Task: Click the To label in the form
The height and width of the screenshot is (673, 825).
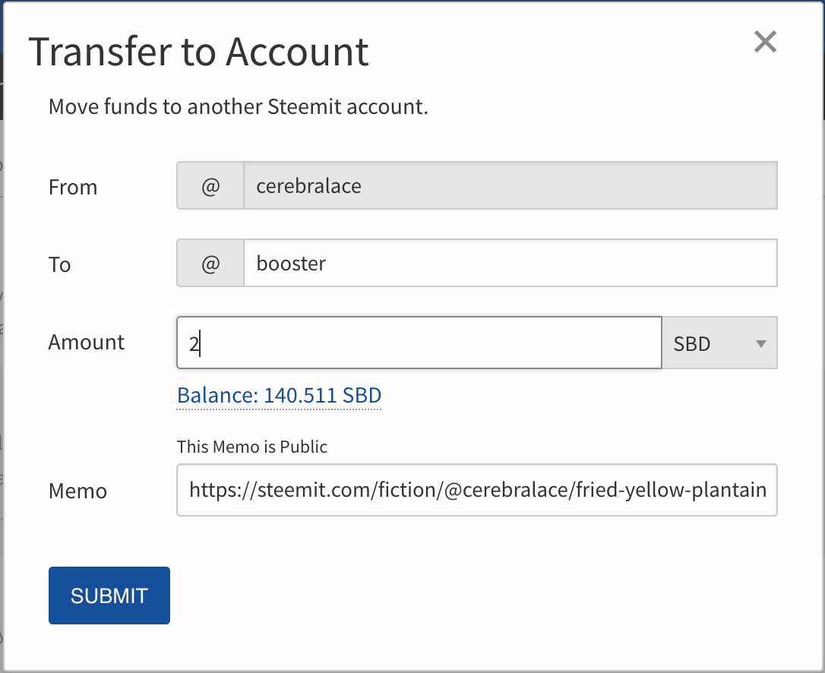Action: point(59,264)
